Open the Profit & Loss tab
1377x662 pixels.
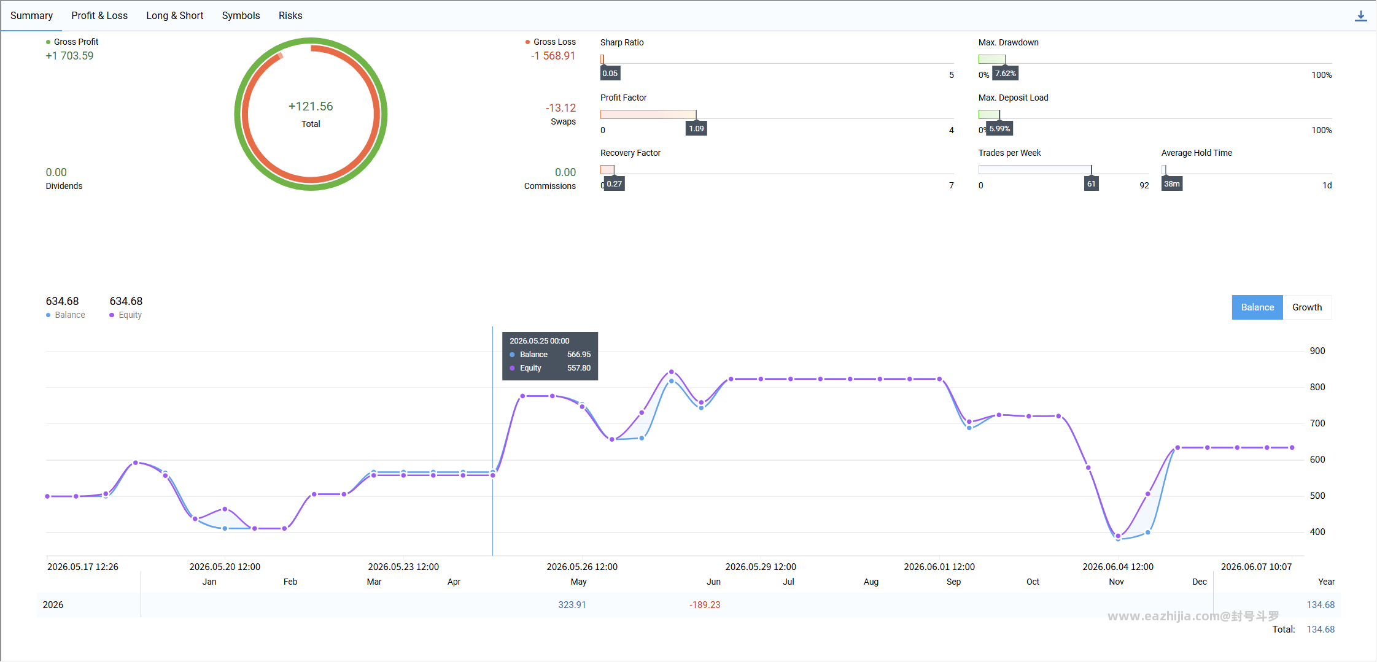click(x=99, y=16)
